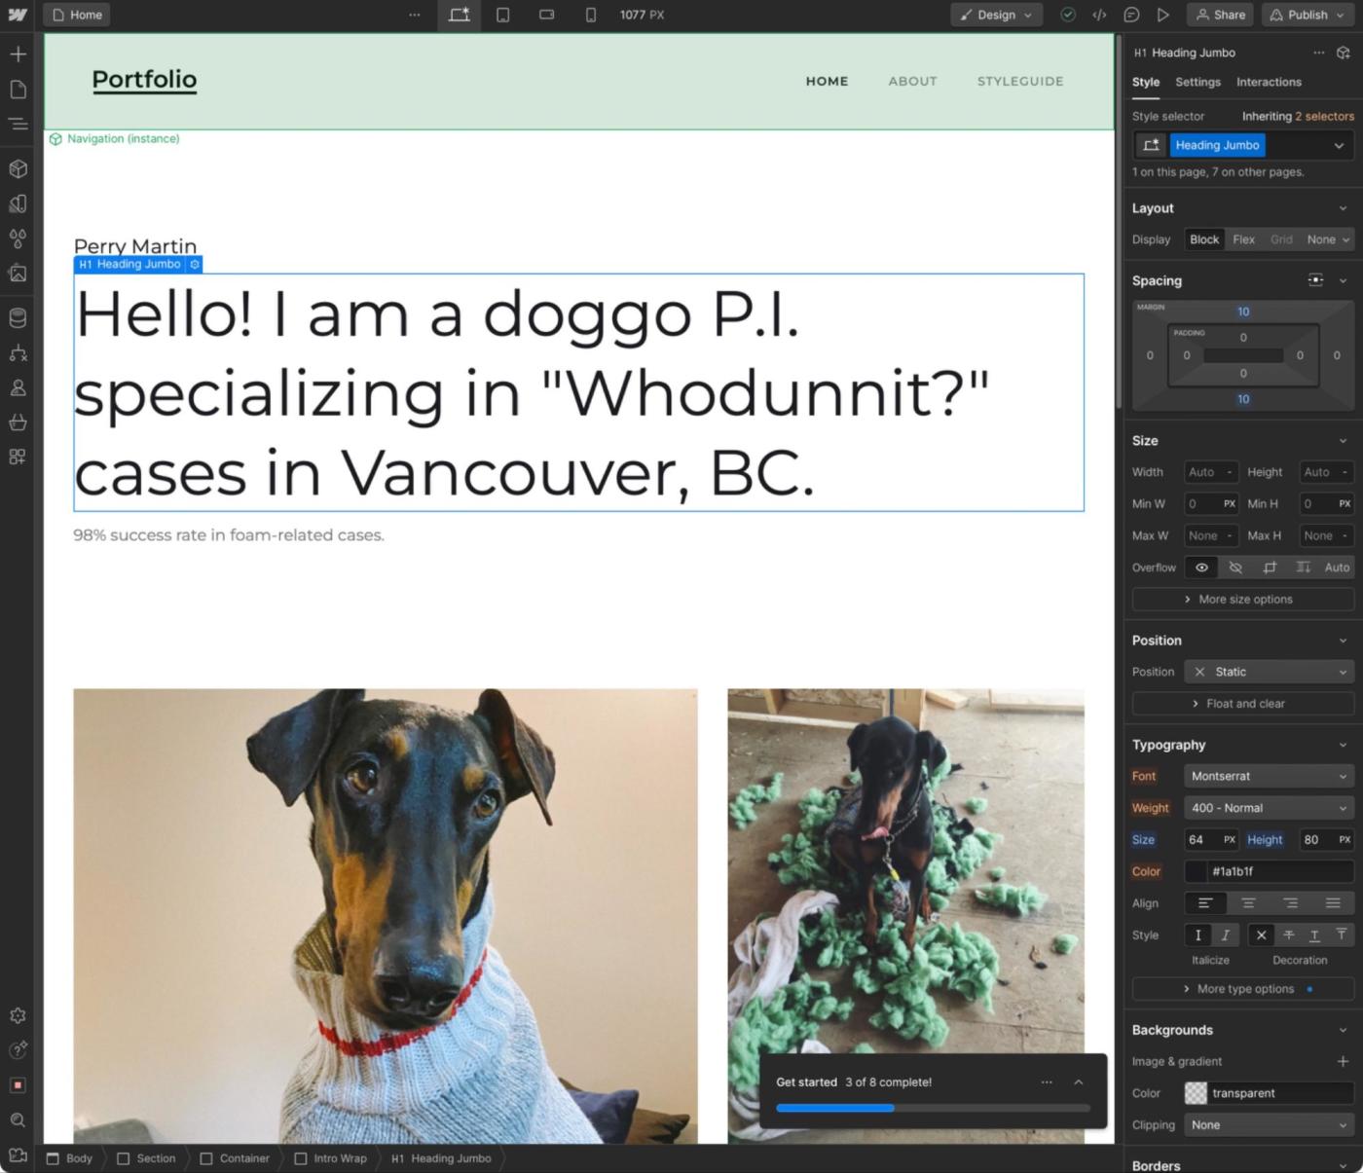Screen dimensions: 1363x1173
Task: Set Display to Flex
Action: click(x=1243, y=239)
